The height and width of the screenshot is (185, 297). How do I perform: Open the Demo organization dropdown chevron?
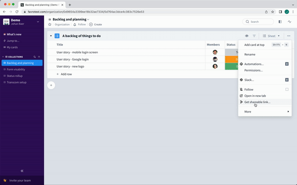click(38, 22)
